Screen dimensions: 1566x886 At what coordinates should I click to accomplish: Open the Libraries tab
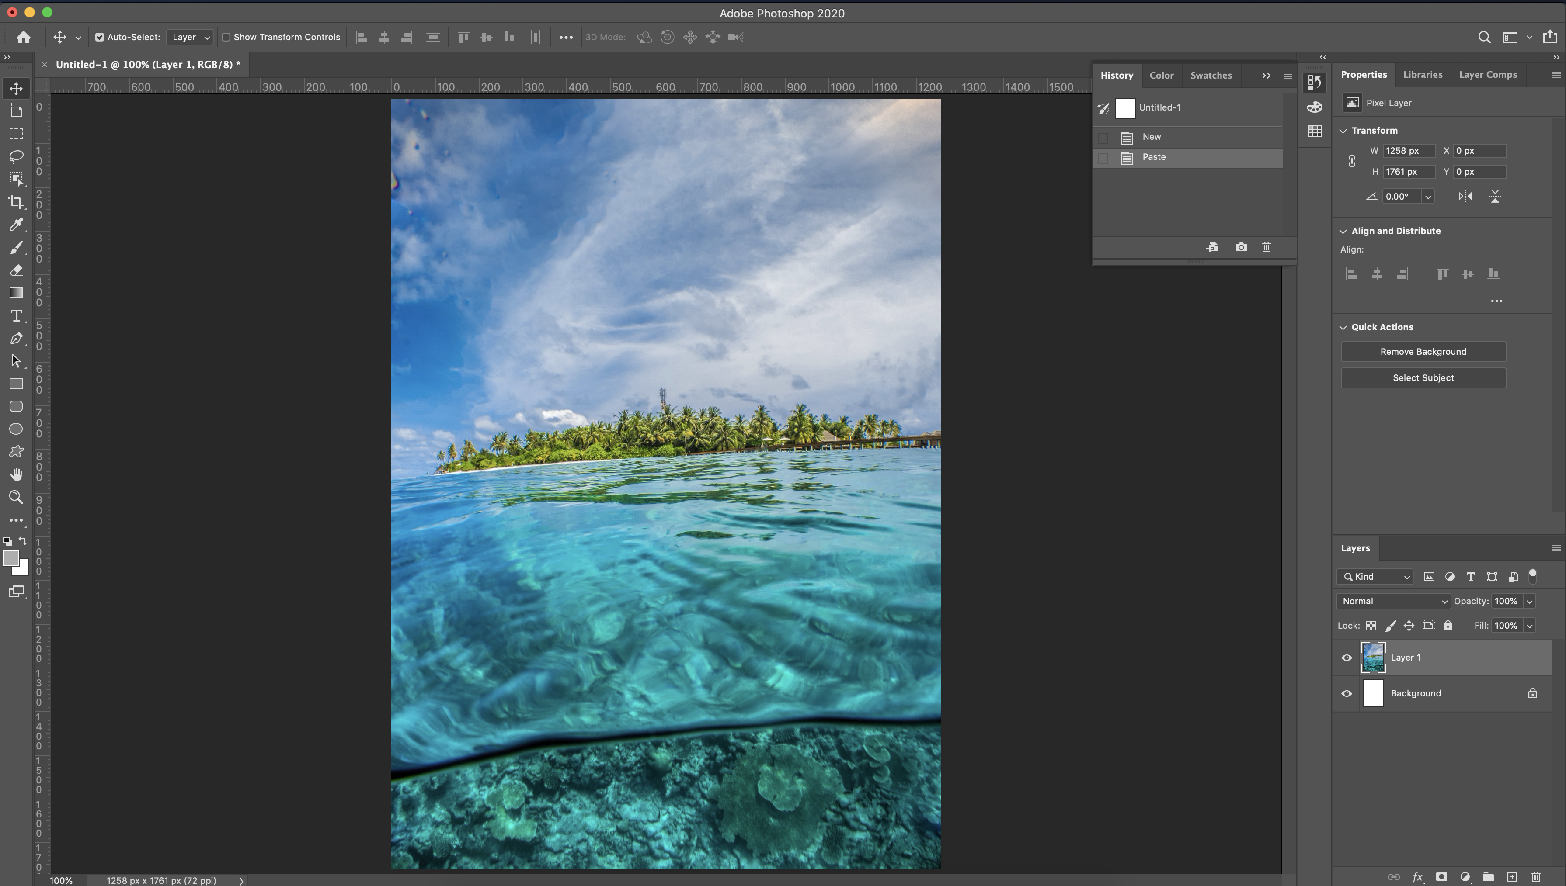(1422, 74)
